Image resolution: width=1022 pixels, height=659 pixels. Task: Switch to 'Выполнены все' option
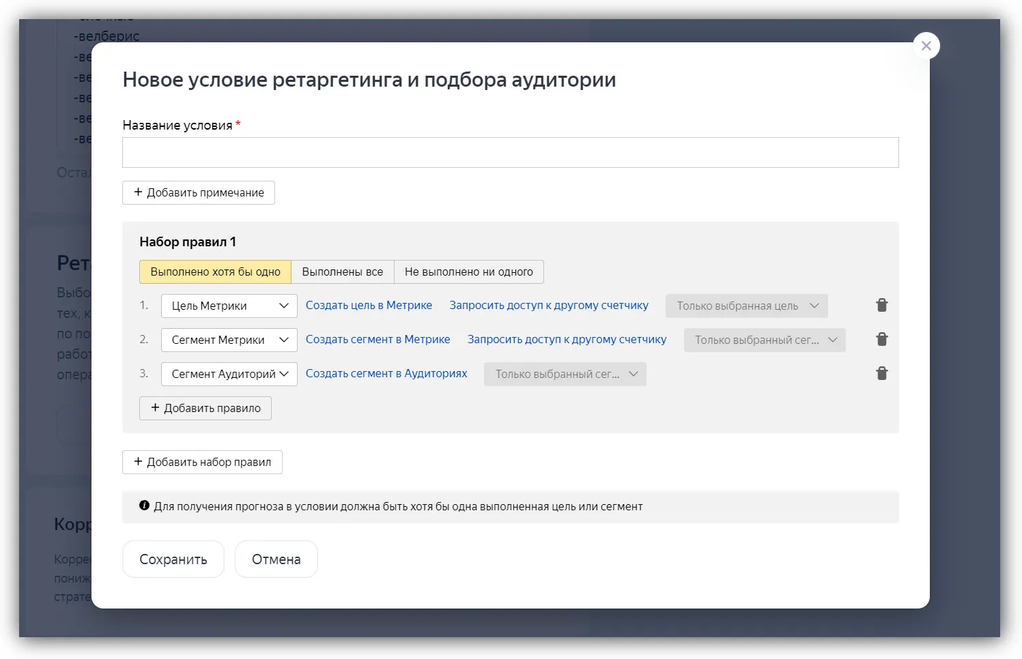(343, 272)
